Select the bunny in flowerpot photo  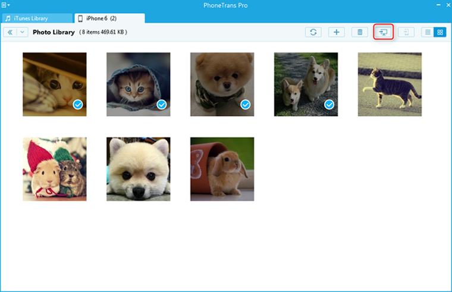tap(222, 169)
